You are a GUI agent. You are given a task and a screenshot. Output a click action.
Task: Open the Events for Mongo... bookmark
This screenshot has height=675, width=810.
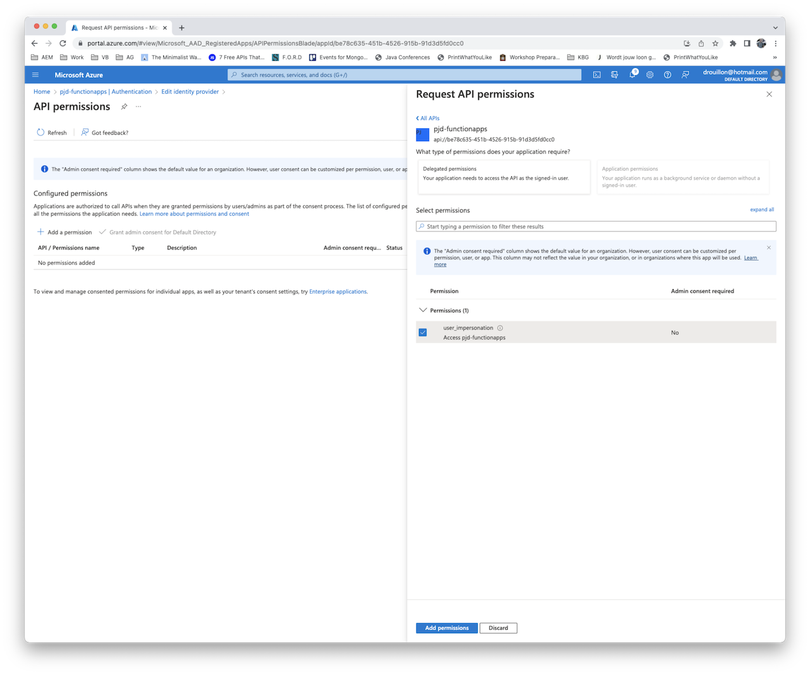pos(338,57)
